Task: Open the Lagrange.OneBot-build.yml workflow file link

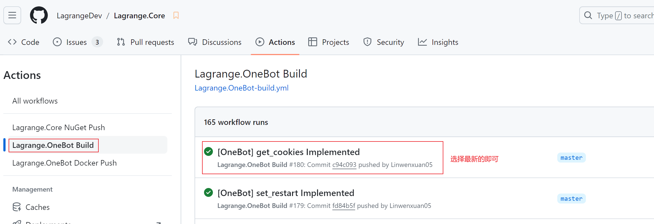Action: coord(242,88)
